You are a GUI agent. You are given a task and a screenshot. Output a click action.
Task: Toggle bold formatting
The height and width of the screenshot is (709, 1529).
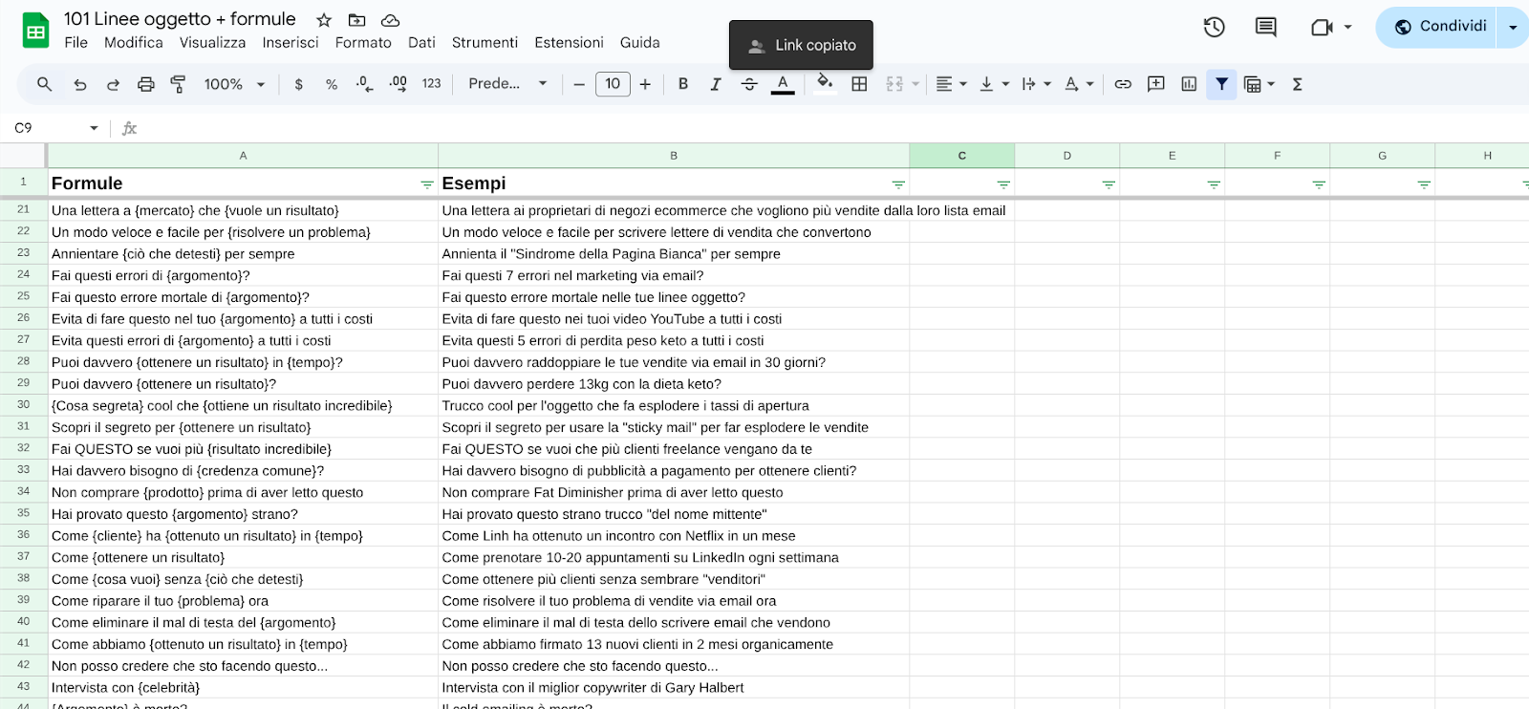tap(682, 84)
